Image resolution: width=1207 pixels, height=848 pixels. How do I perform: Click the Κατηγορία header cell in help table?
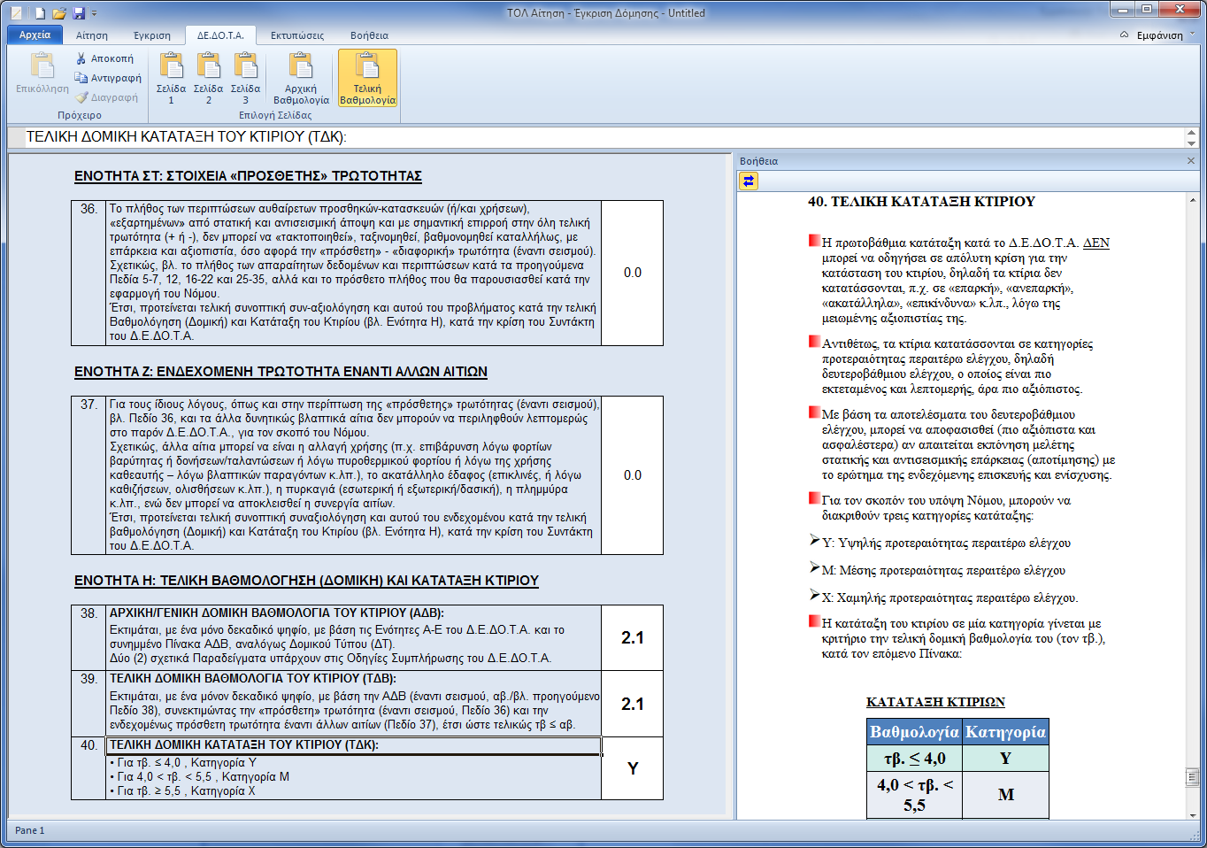pos(1005,732)
